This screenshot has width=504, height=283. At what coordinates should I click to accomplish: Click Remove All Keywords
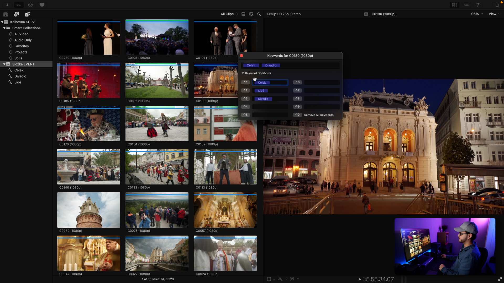(319, 115)
